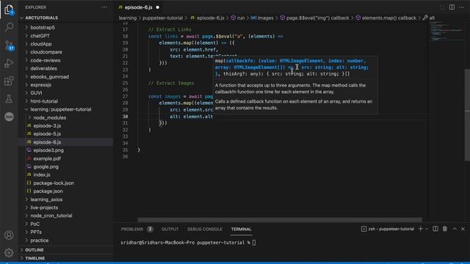Screen dimensions: 470x264
Task: Open episode-5.js file
Action: 47,134
